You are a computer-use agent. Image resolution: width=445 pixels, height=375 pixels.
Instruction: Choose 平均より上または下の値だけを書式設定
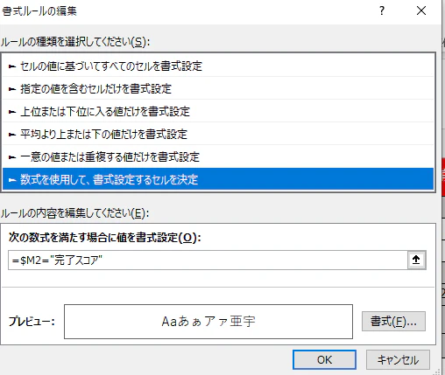point(218,134)
